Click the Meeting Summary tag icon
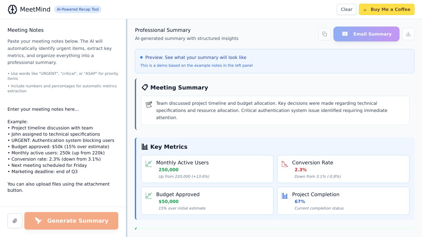 (145, 87)
